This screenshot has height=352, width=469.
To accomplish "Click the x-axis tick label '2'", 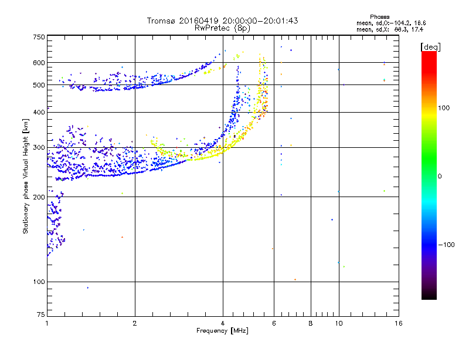I will 135,323.
